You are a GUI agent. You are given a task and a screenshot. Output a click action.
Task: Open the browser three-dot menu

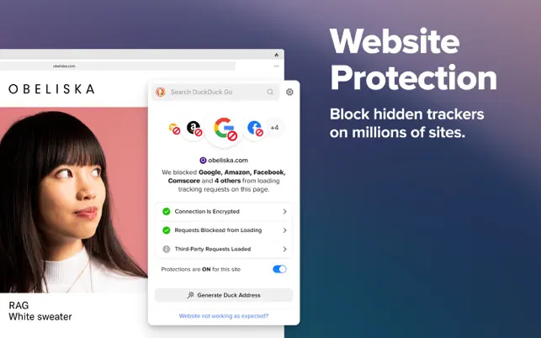276,66
